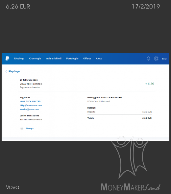Open the Portafoglio menu item
The width and height of the screenshot is (171, 194).
click(x=72, y=59)
